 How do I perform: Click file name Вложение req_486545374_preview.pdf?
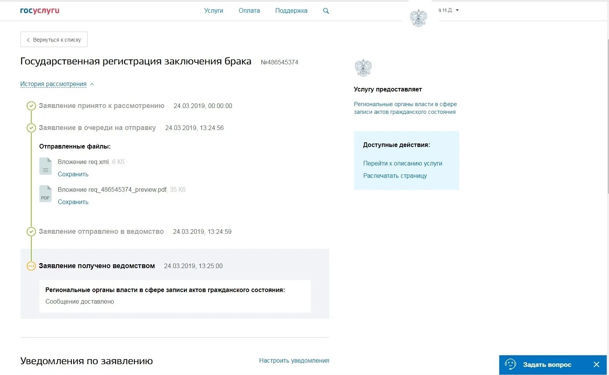(x=112, y=190)
